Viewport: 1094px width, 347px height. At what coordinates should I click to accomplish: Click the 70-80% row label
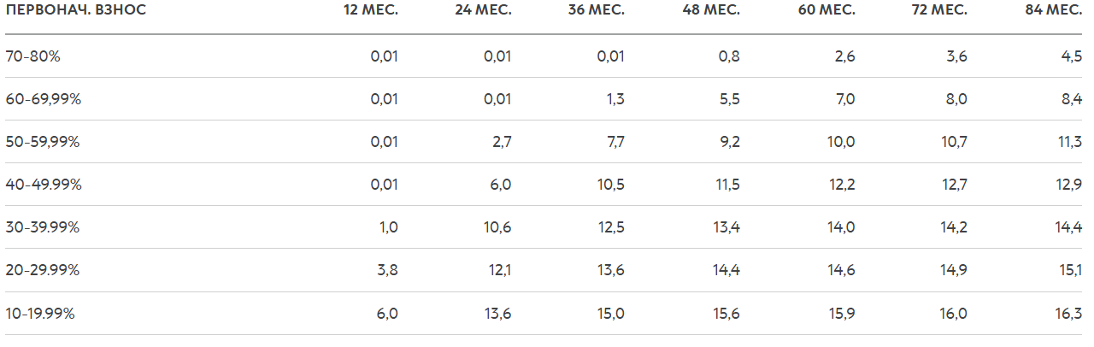(x=33, y=56)
